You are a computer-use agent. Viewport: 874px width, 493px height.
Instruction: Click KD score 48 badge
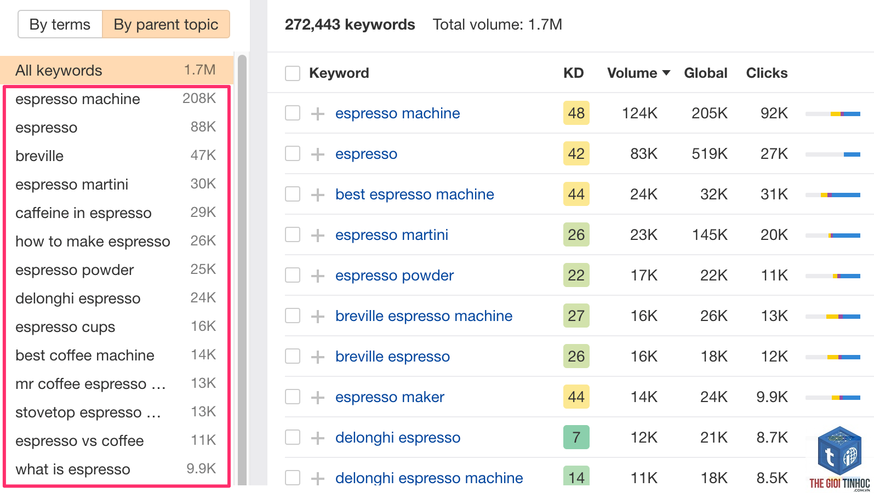pos(576,113)
